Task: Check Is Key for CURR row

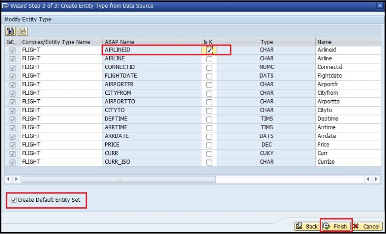Action: [x=209, y=154]
